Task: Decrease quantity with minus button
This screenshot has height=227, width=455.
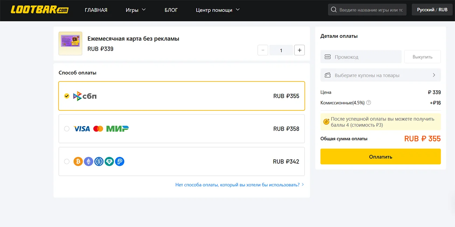Action: coord(263,50)
